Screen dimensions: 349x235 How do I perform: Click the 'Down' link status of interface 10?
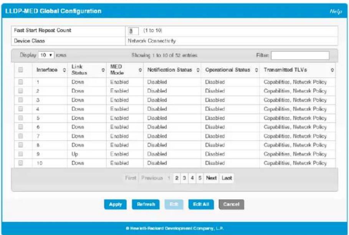pyautogui.click(x=78, y=163)
